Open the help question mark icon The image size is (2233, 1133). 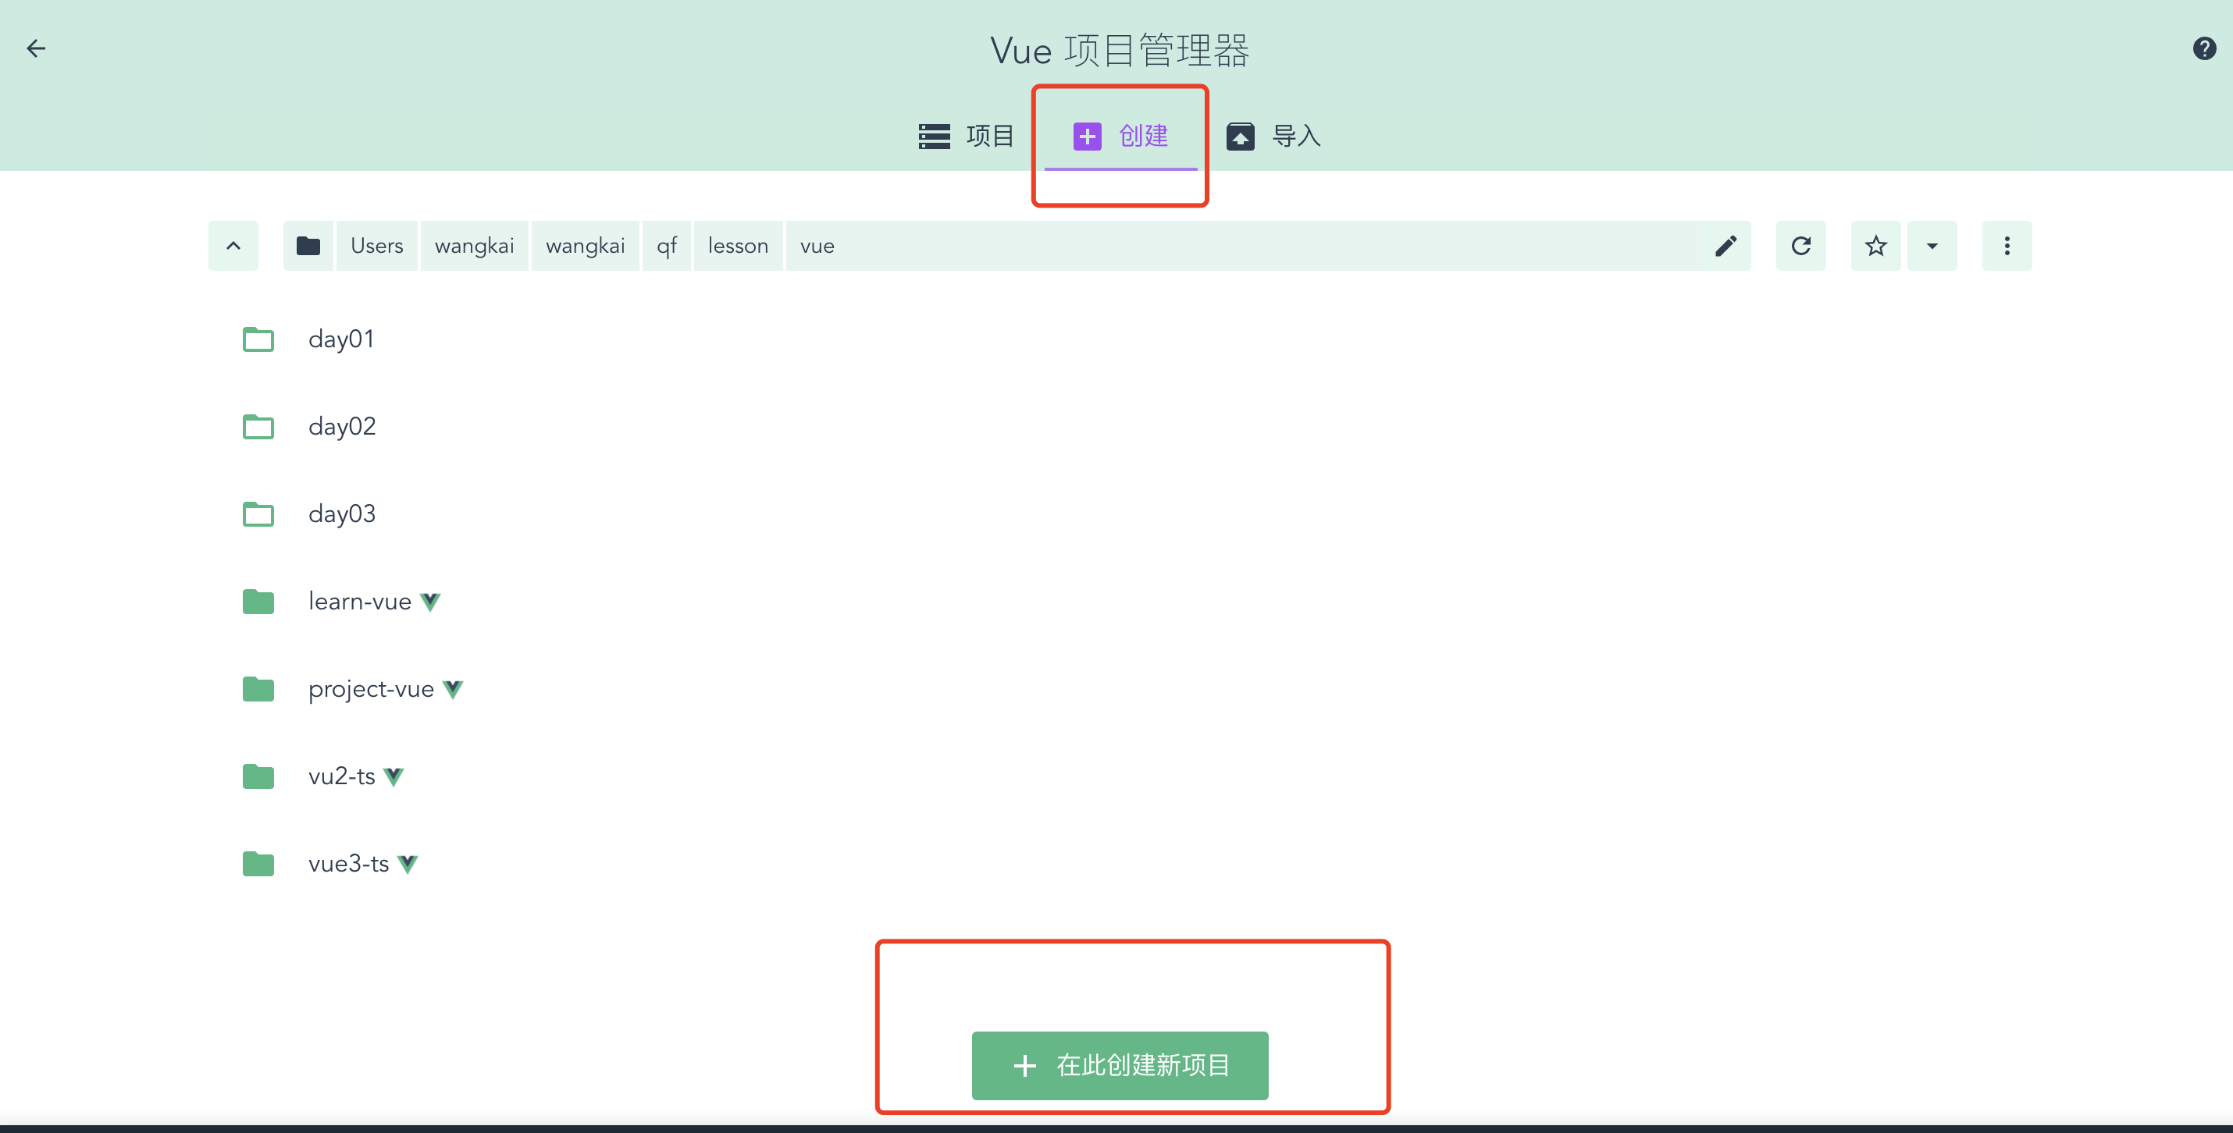coord(2203,48)
